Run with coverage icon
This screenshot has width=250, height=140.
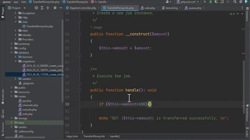pos(216,2)
